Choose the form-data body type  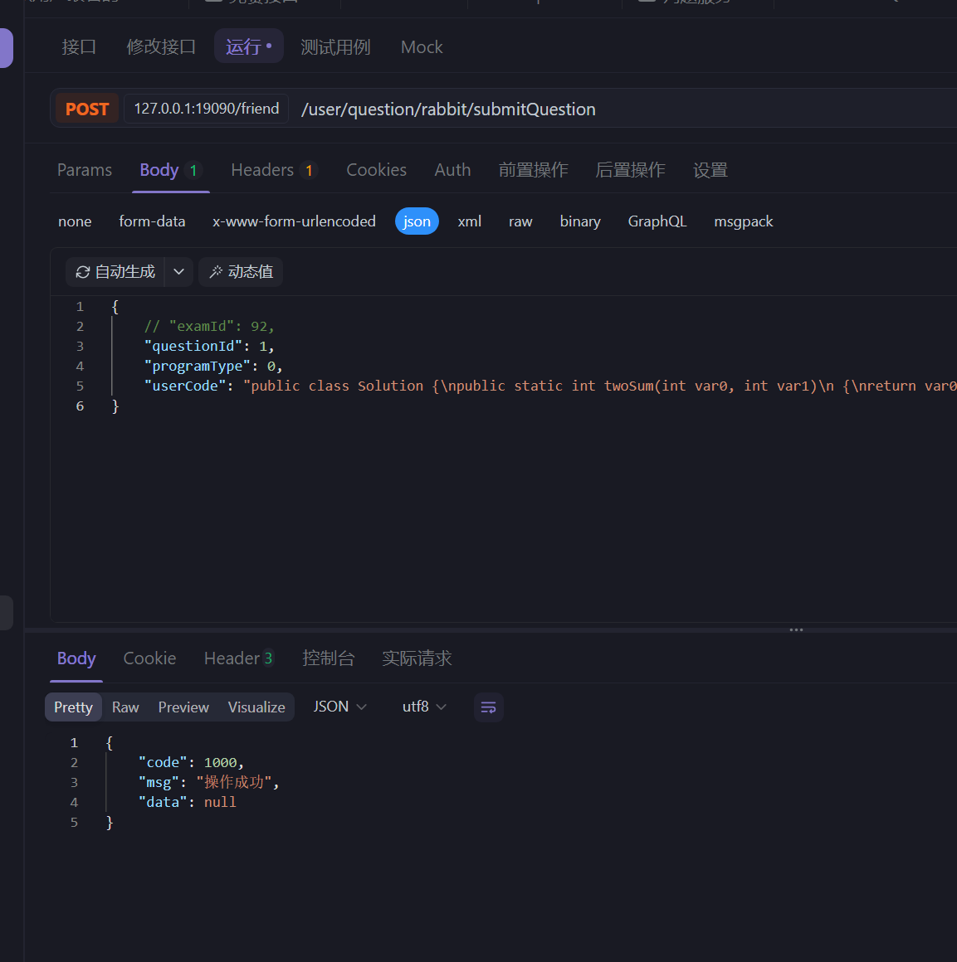152,221
